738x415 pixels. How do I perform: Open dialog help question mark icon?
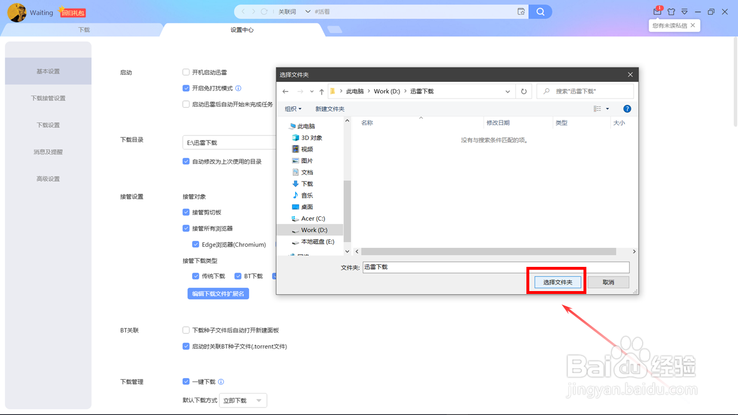coord(627,109)
